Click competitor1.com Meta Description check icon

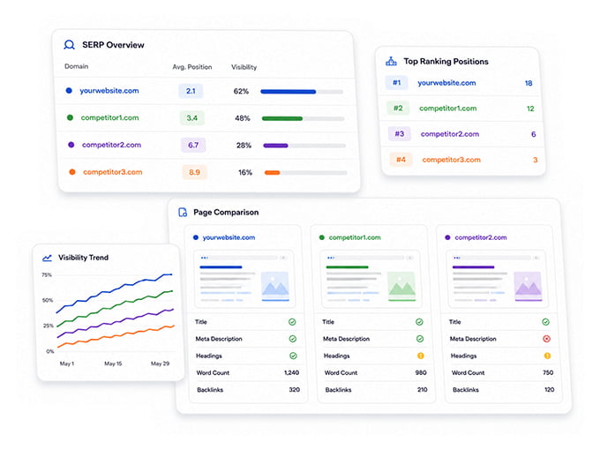(420, 339)
